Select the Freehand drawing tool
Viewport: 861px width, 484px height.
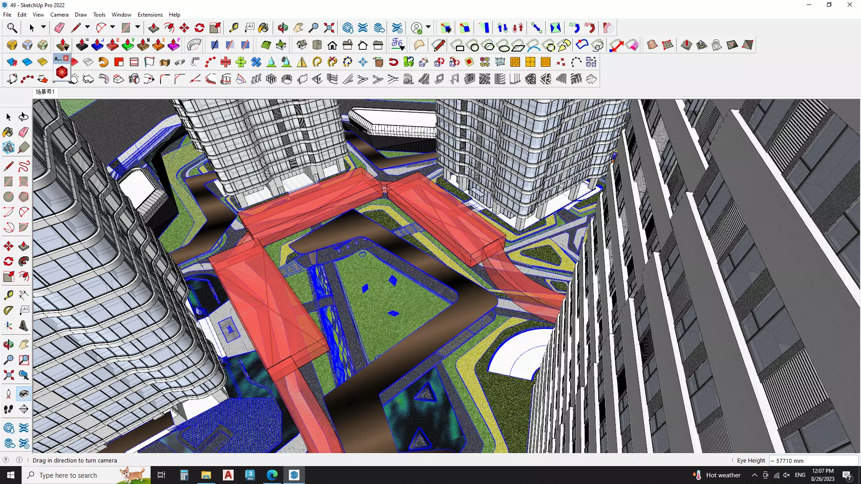tap(24, 166)
